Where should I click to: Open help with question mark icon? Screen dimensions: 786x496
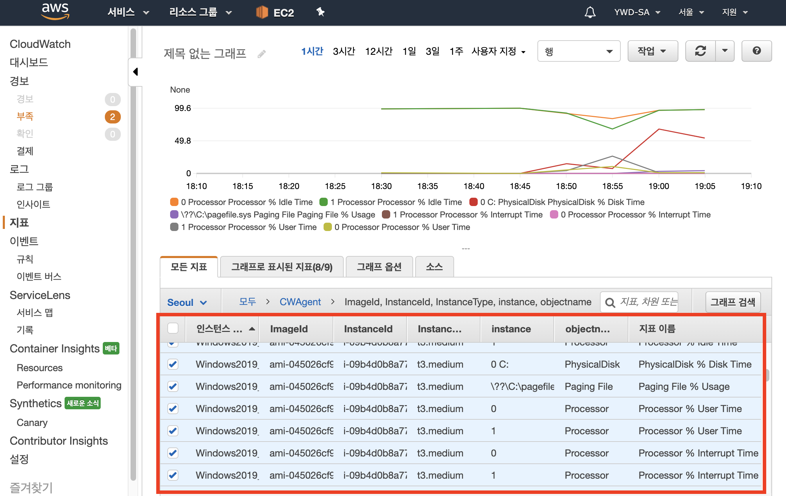pyautogui.click(x=756, y=51)
